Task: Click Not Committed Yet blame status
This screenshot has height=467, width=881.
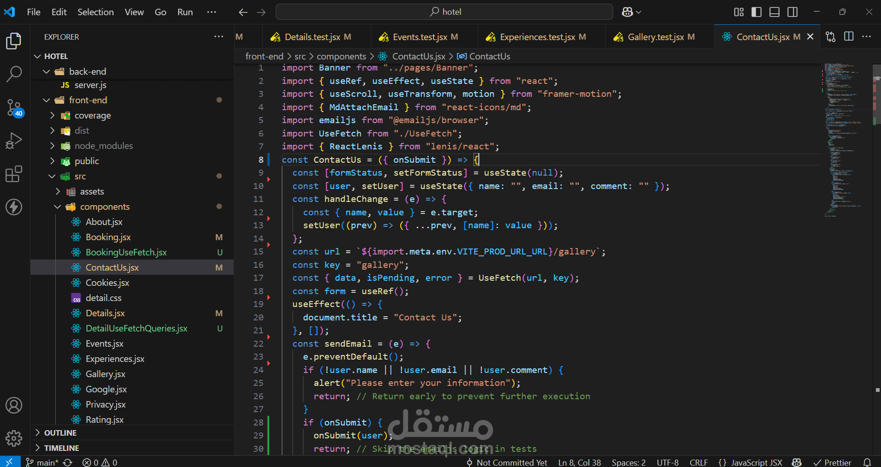Action: [507, 462]
